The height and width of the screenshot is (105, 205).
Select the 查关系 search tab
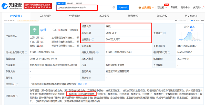79,3
